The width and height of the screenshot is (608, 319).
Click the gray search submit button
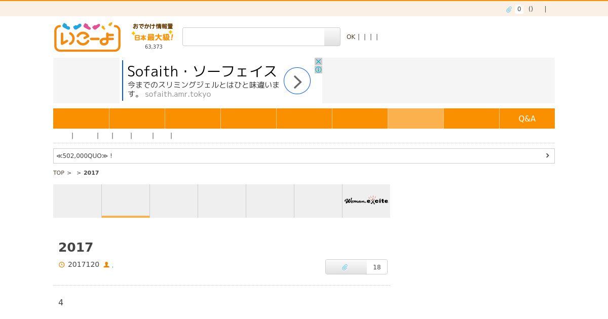332,37
